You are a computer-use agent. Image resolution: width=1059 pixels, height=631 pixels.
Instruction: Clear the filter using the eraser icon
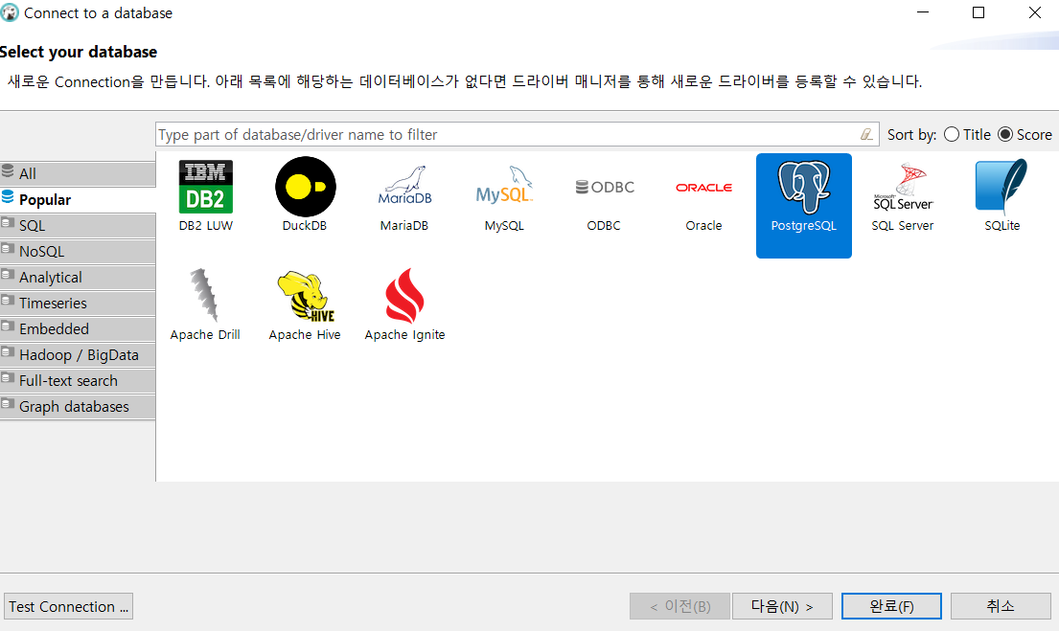point(867,134)
